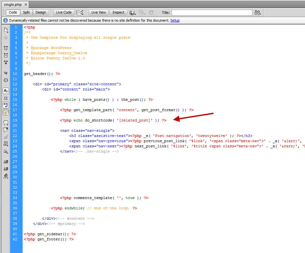Click 'next_post_link' on line 24
This screenshot has width=305, height=253.
pos(151,146)
